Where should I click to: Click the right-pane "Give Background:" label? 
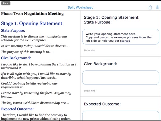101,64
